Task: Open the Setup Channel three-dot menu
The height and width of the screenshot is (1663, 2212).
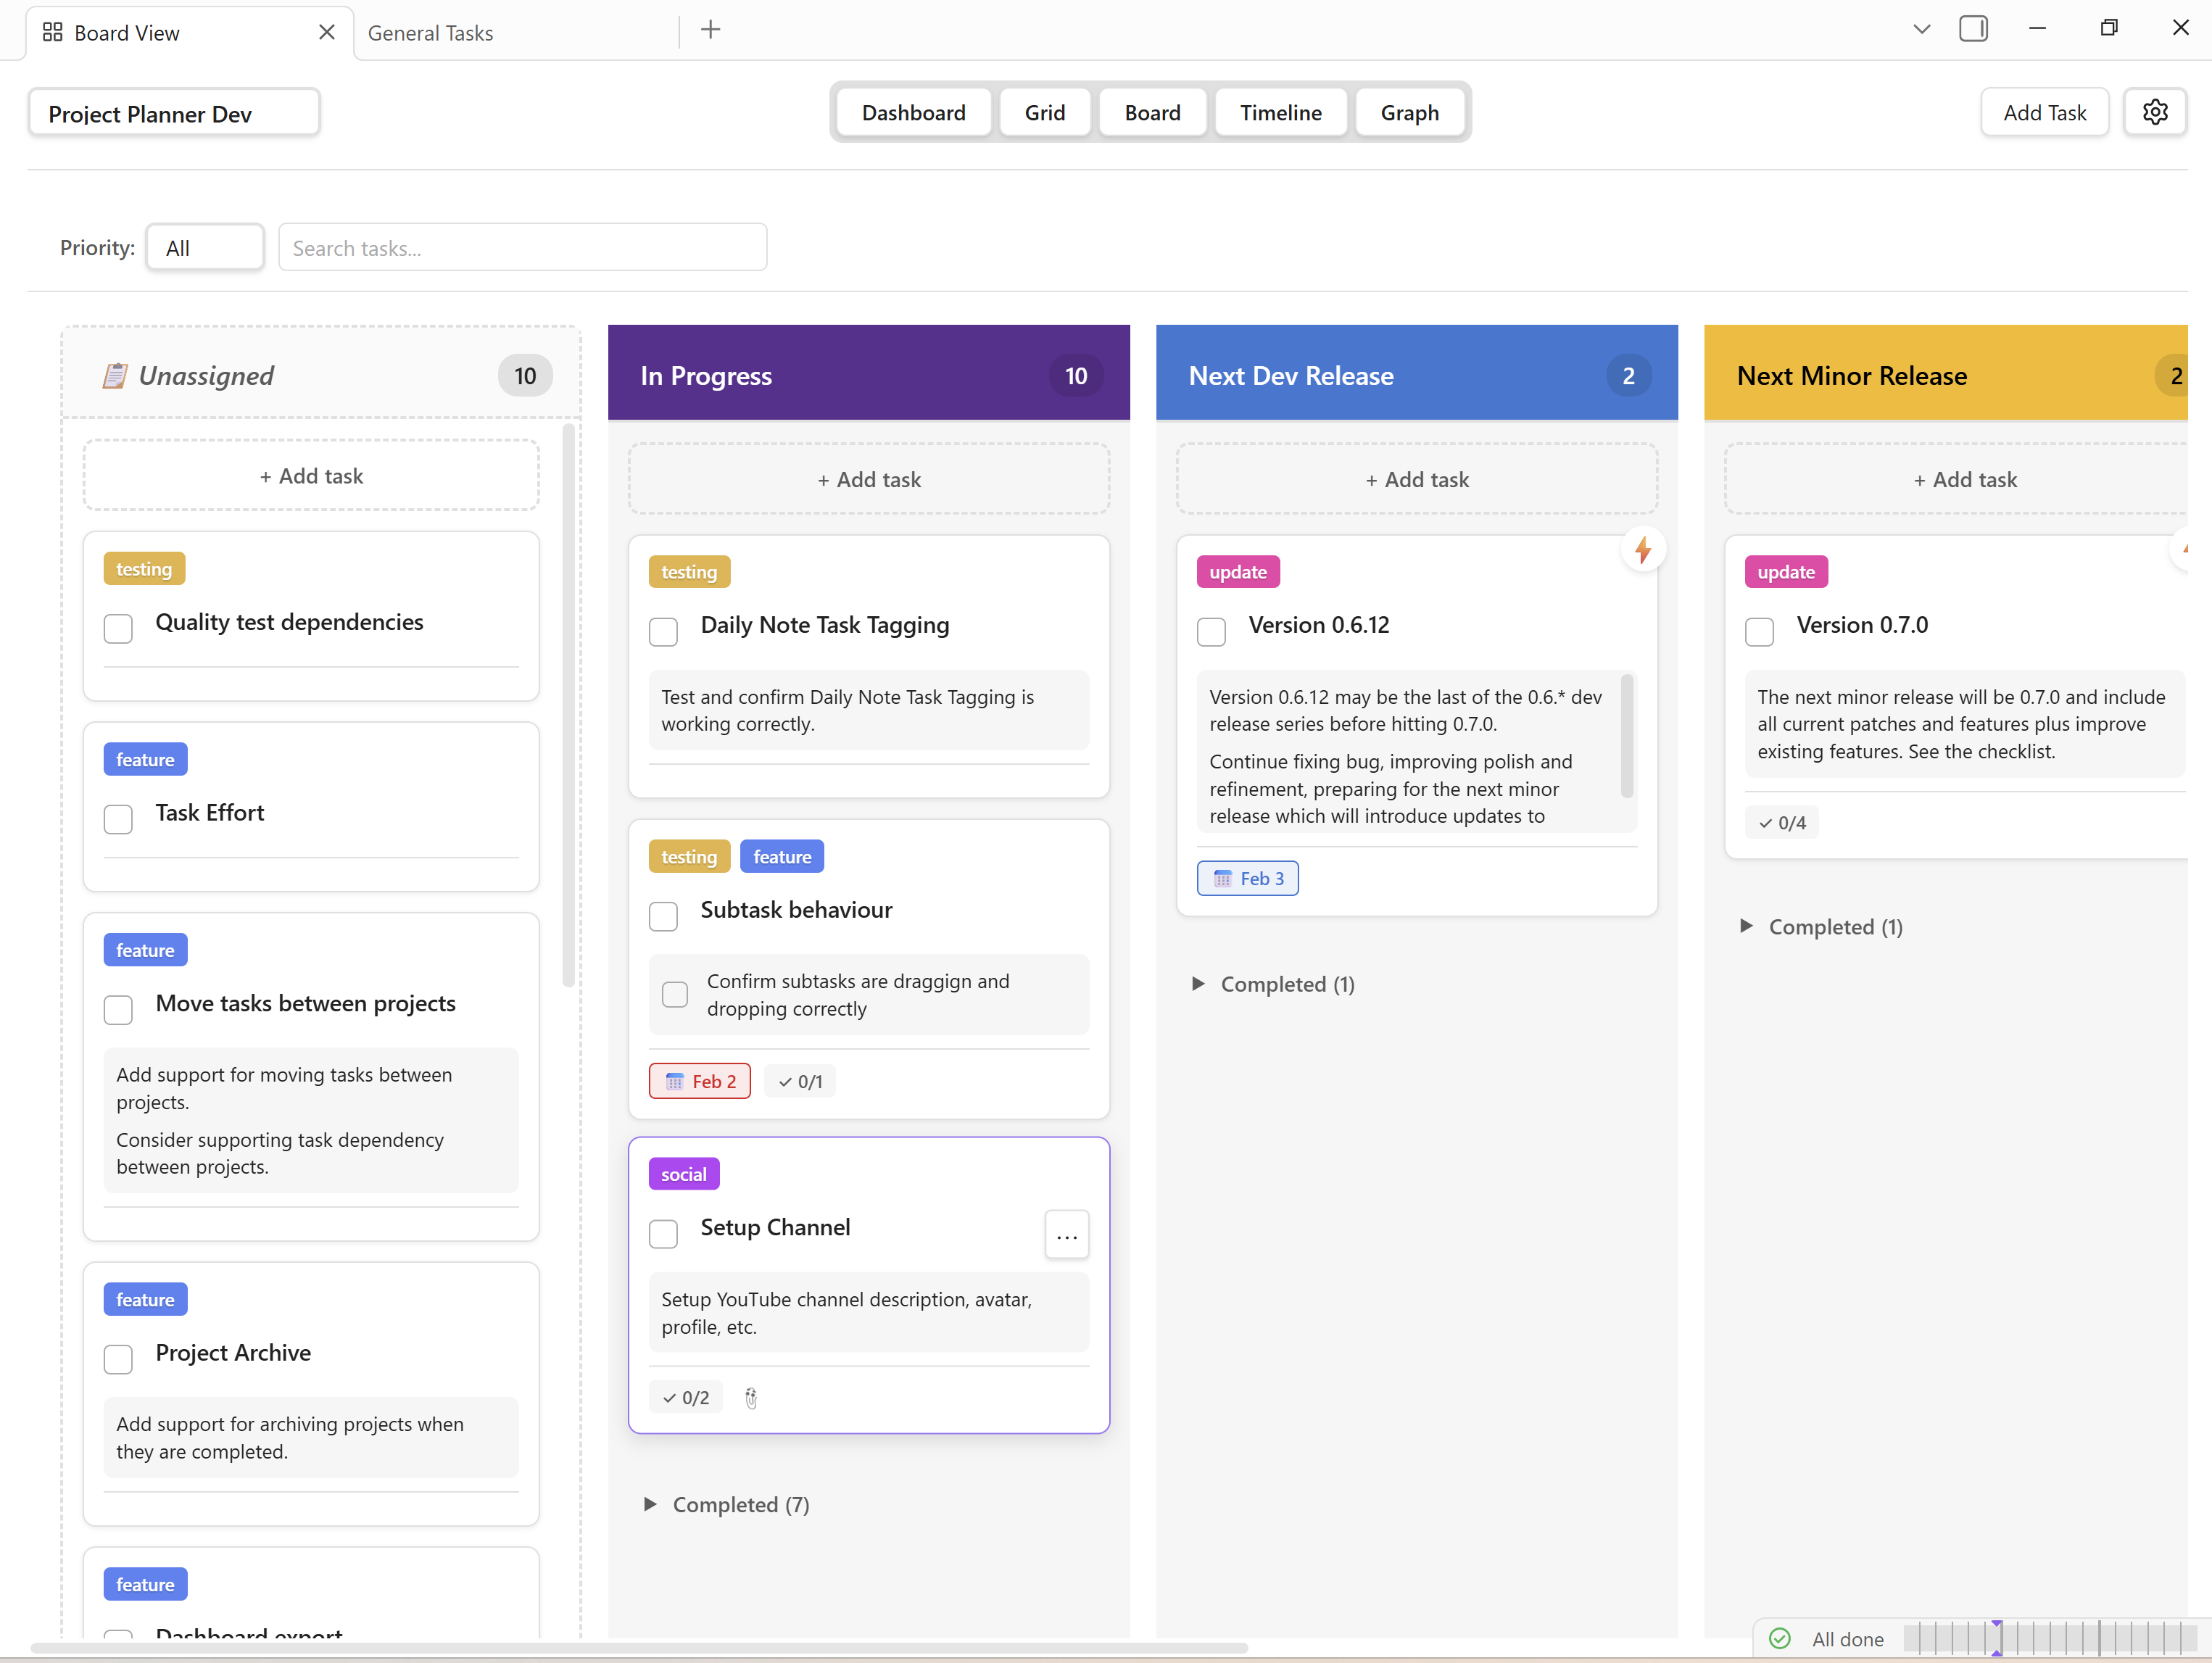Action: pyautogui.click(x=1066, y=1235)
